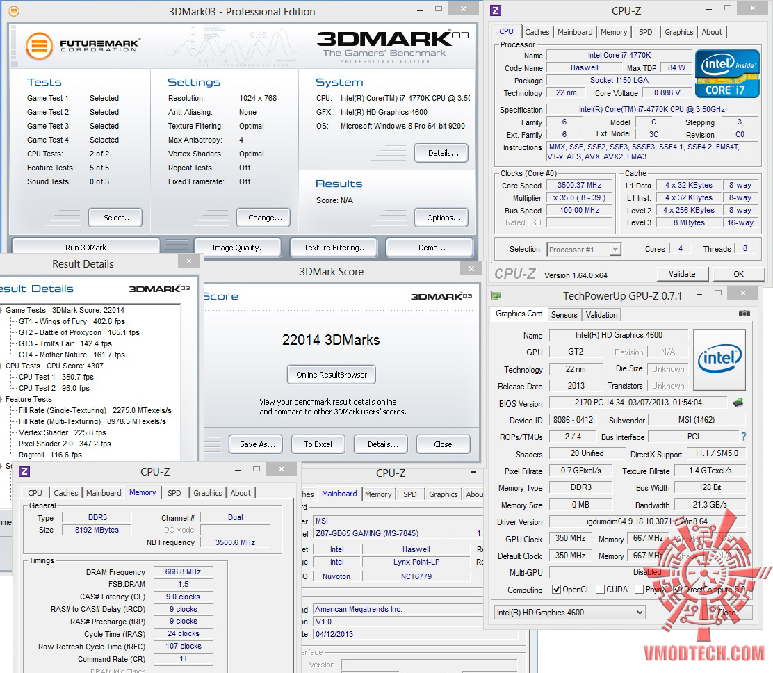Open the Intel HD Graphics 4600 GPU dropdown

click(570, 613)
